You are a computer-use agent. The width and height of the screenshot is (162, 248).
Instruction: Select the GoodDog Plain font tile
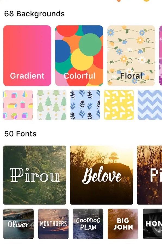(x=88, y=224)
